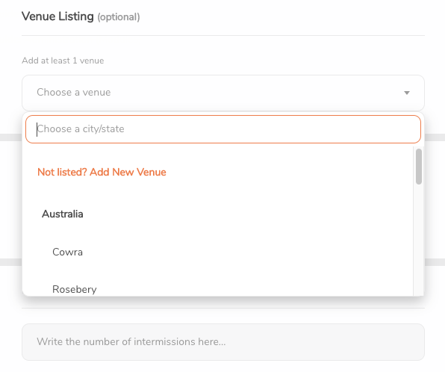Click the blank space right of Rosebery
This screenshot has width=445, height=372.
[x=254, y=287]
